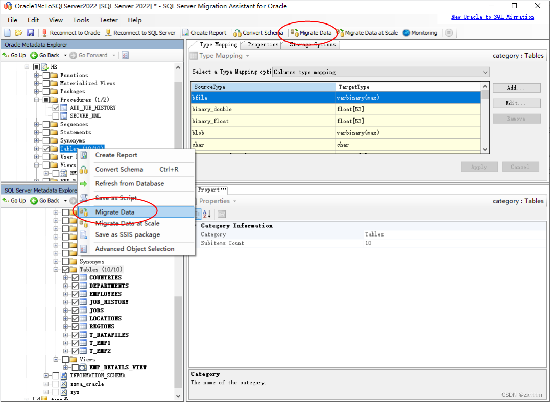Viewport: 550px width, 402px height.
Task: Click the property pages icon in Properties toolbar
Action: 221,214
